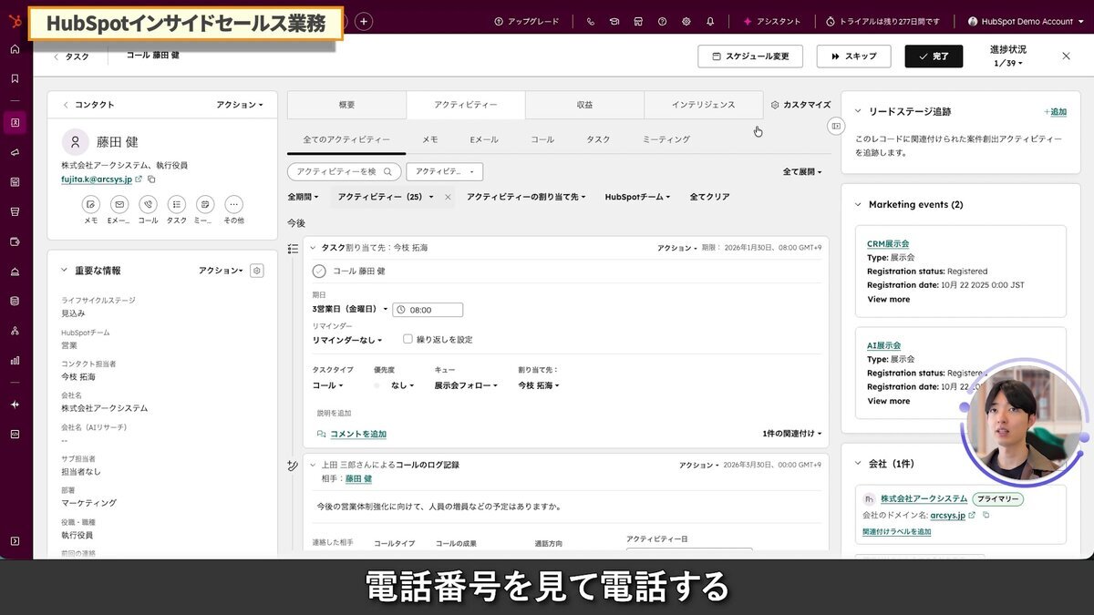Click the アクティビティーを検索 search field
Viewport: 1094px width, 615px height.
[344, 170]
